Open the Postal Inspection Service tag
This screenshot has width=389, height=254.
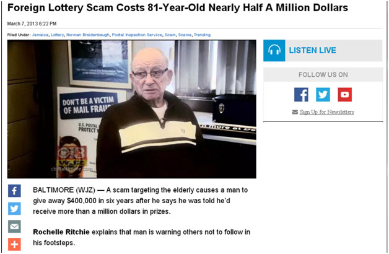[x=137, y=35]
